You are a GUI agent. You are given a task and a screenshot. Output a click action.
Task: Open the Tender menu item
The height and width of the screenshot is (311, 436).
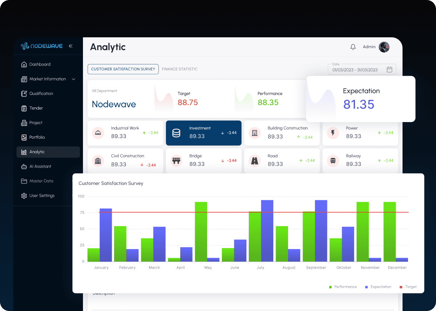pyautogui.click(x=48, y=108)
